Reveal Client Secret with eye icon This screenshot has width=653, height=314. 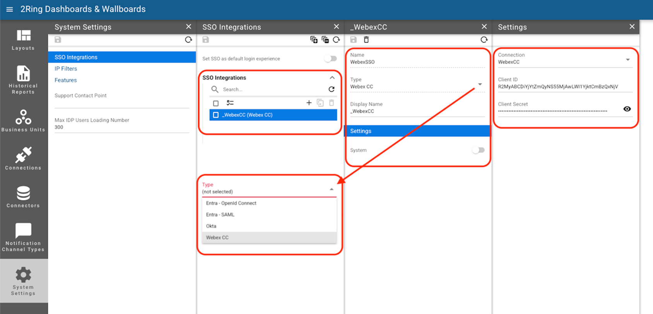click(627, 109)
